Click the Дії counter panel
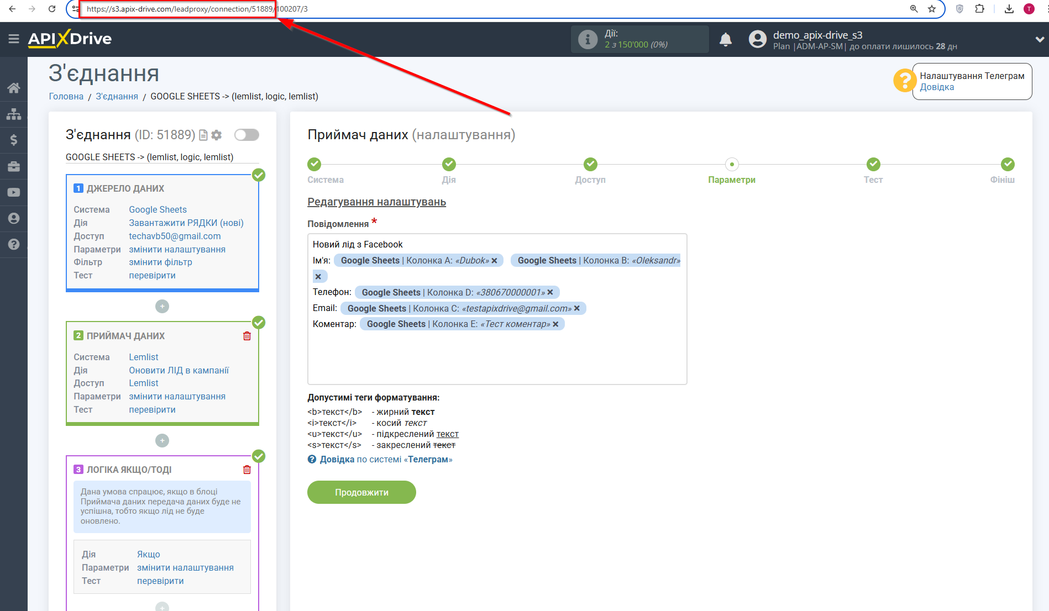Screen dimensions: 1049x611 (640, 39)
